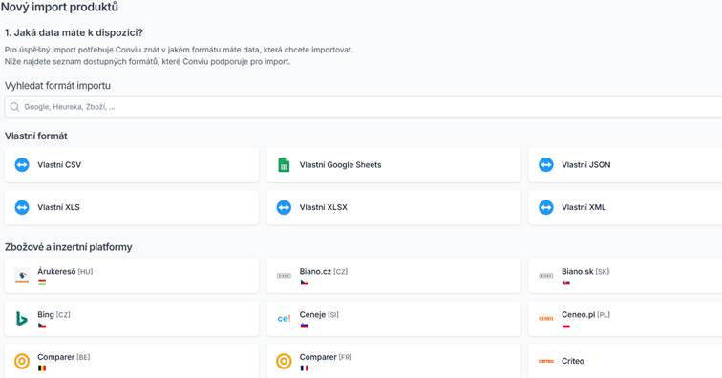
Task: Choose the Vlastní XLSX import option
Action: [393, 208]
